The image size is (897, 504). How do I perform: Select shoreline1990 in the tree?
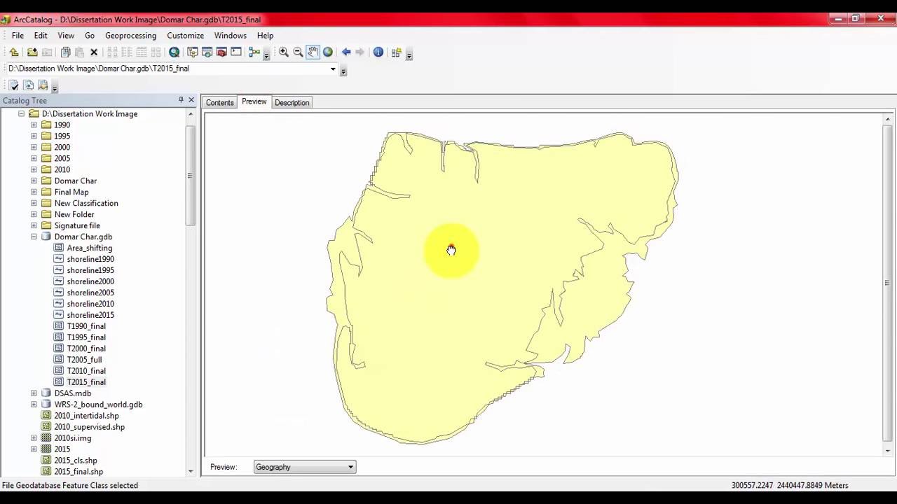[90, 259]
